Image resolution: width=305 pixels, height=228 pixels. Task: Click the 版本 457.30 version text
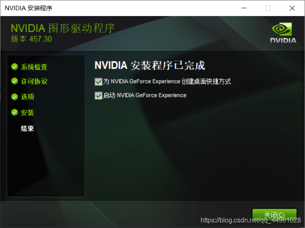tap(31, 39)
